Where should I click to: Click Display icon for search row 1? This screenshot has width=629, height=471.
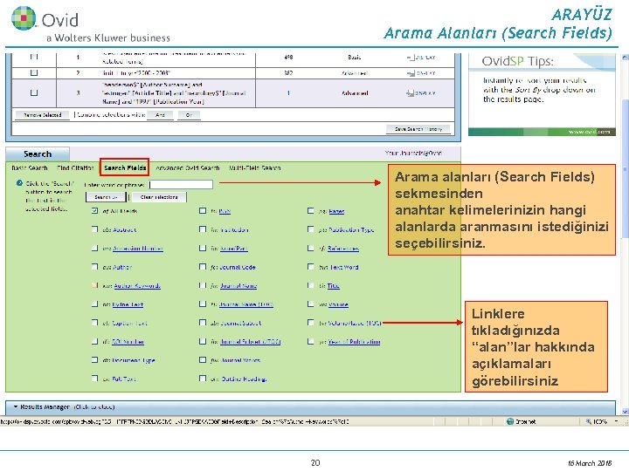click(410, 58)
